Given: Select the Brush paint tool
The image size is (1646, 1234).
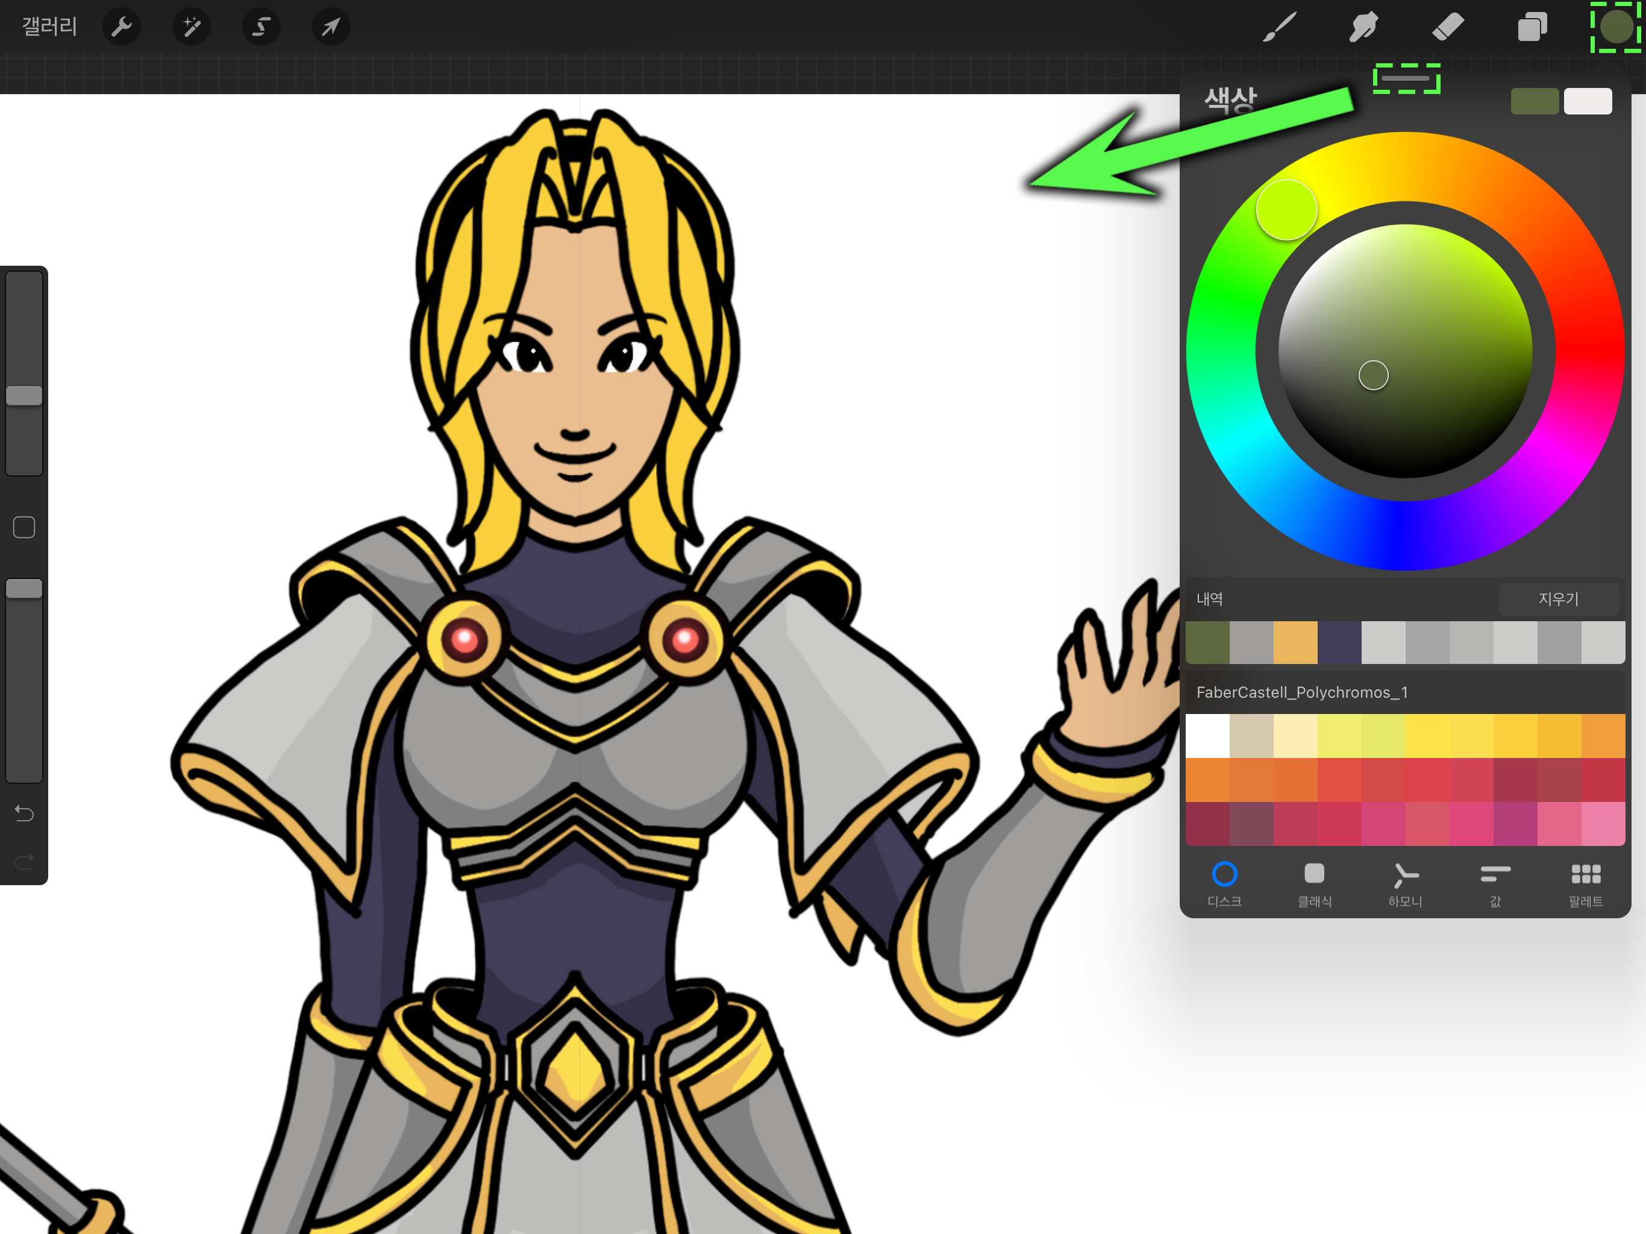Looking at the screenshot, I should pos(1279,28).
